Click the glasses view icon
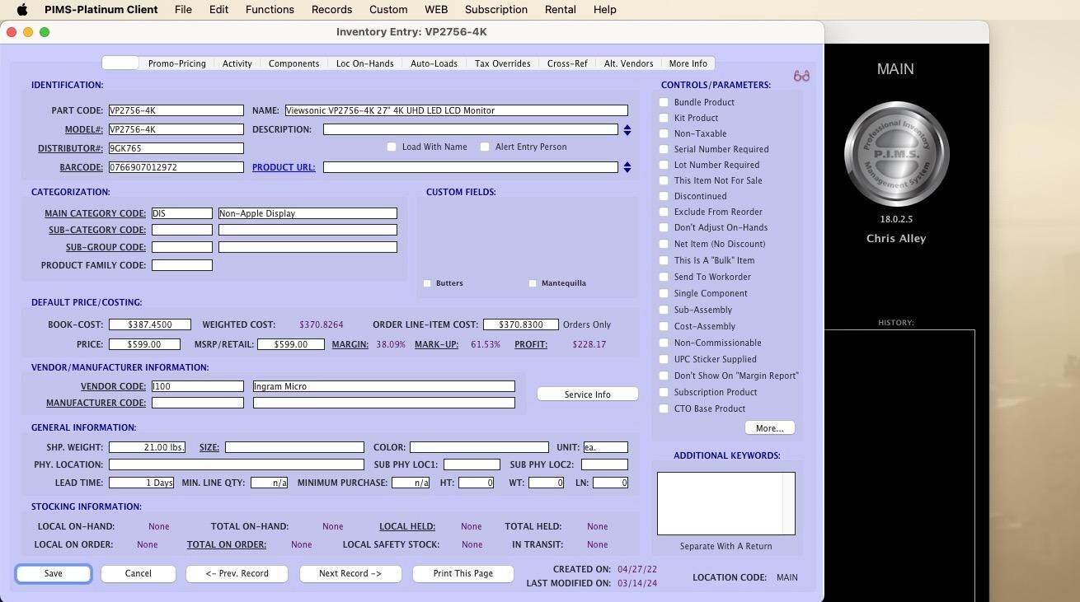Viewport: 1080px width, 602px height. 801,76
